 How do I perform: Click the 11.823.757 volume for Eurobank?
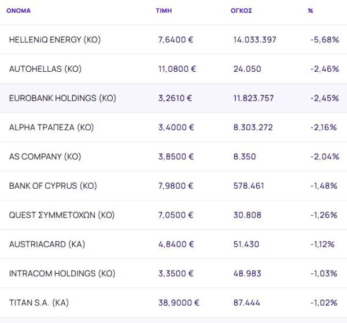(253, 98)
